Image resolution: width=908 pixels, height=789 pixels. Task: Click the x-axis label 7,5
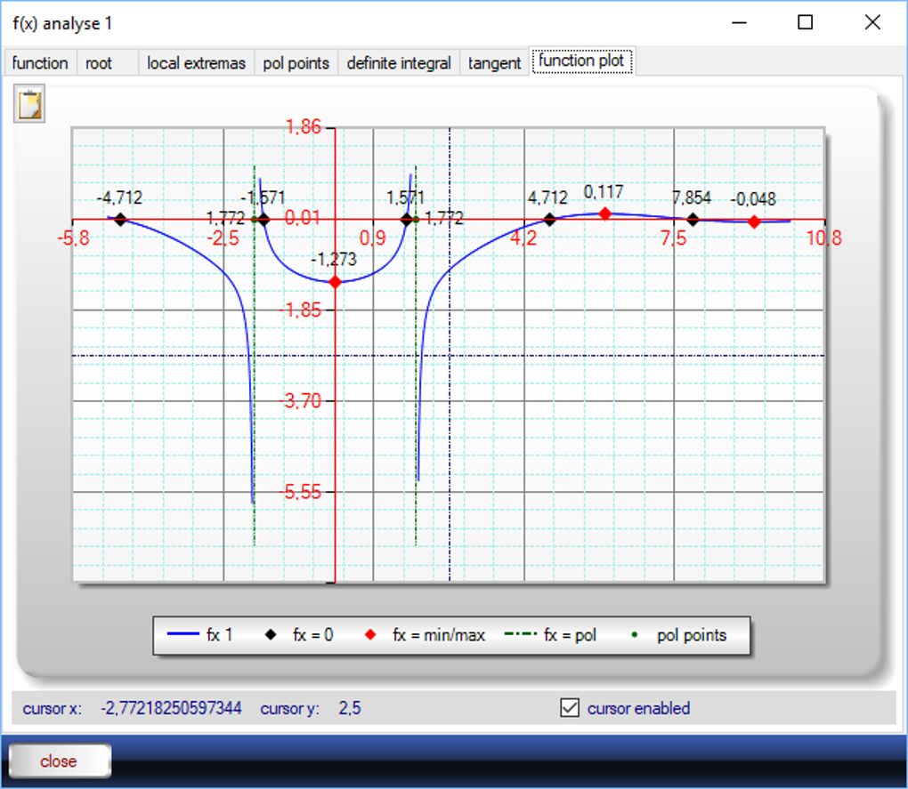pyautogui.click(x=674, y=238)
